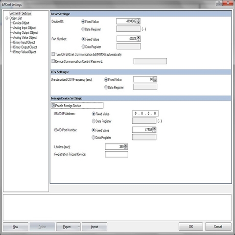This screenshot has width=235, height=235.
Task: Collapse the Object List tree node
Action: point(7,18)
